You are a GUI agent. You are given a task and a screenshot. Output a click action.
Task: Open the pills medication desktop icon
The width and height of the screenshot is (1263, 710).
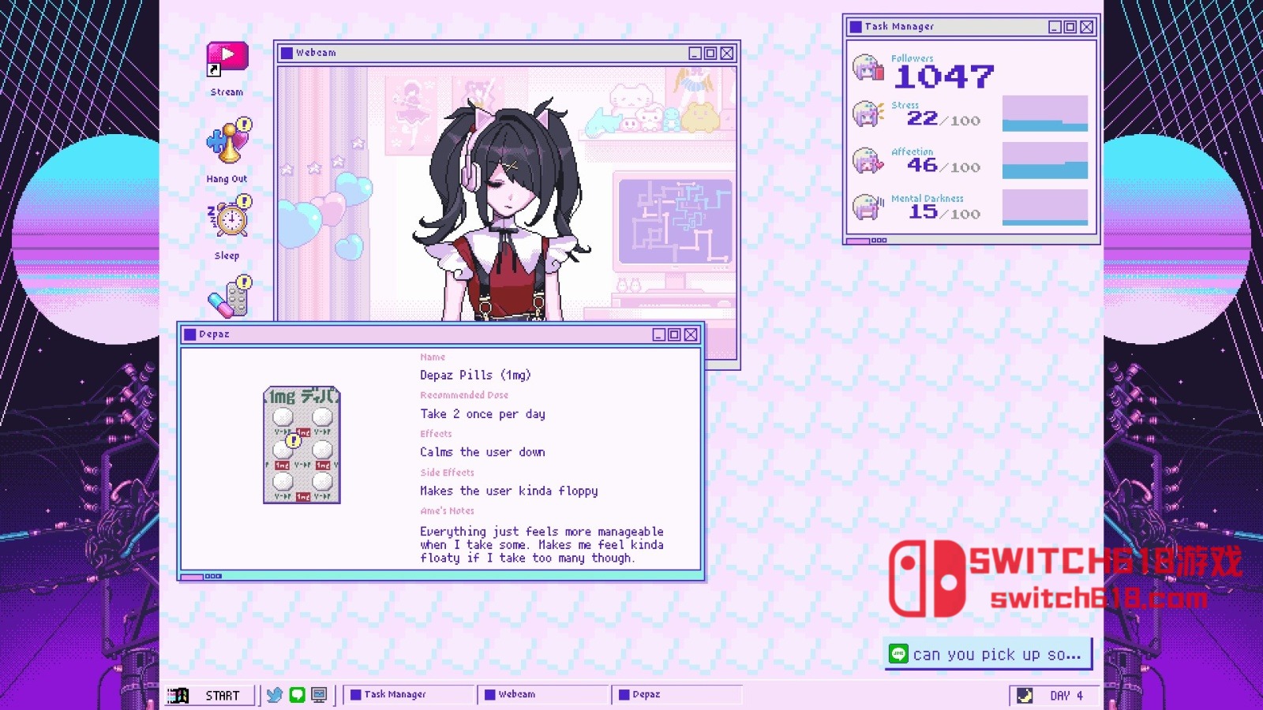pos(230,297)
